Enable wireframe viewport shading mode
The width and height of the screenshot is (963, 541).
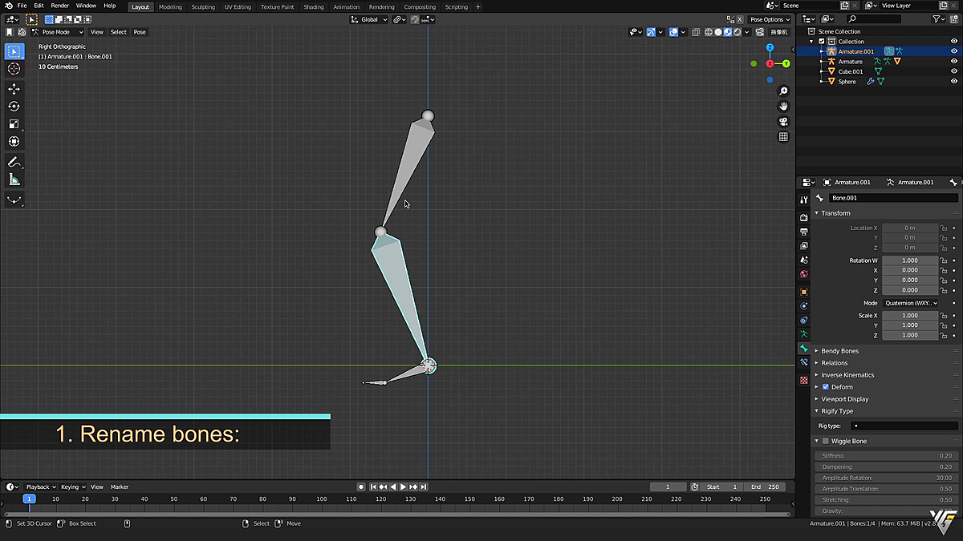click(x=708, y=32)
